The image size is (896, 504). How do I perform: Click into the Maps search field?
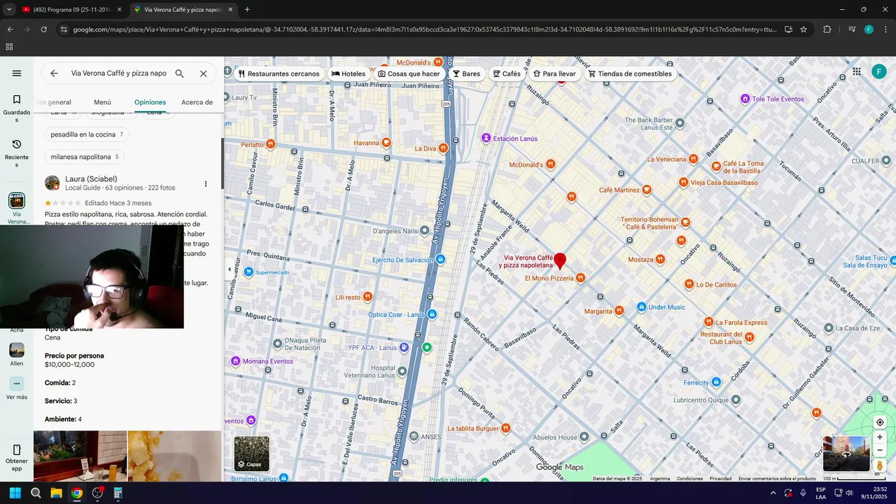tap(118, 73)
